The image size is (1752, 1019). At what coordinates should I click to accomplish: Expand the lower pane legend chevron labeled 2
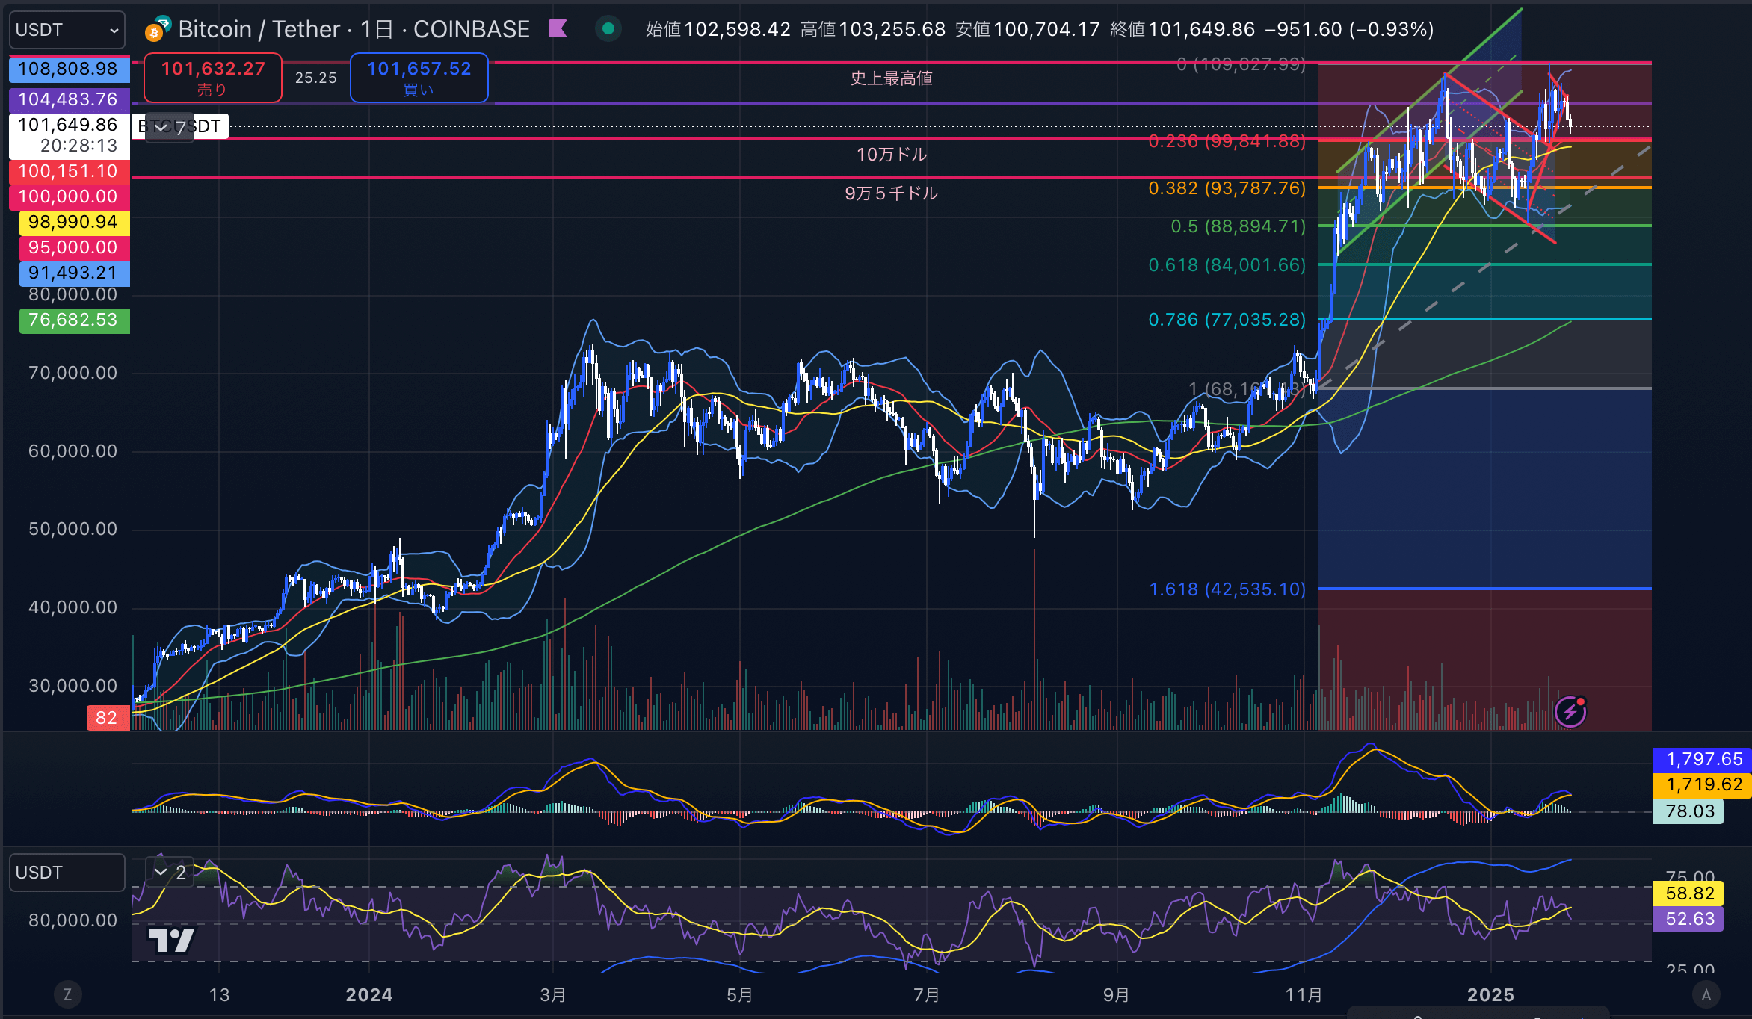pyautogui.click(x=169, y=872)
